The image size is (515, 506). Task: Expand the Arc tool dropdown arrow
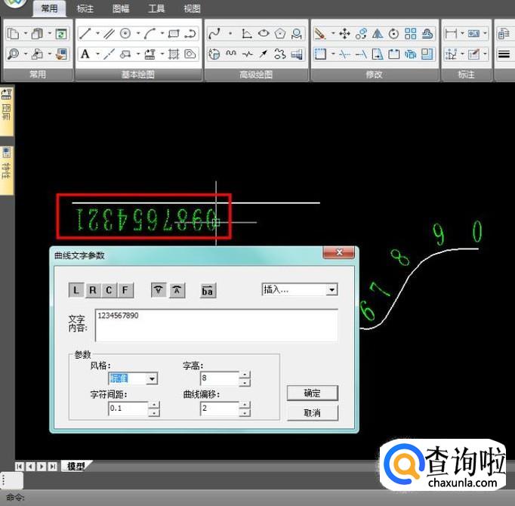(162, 33)
